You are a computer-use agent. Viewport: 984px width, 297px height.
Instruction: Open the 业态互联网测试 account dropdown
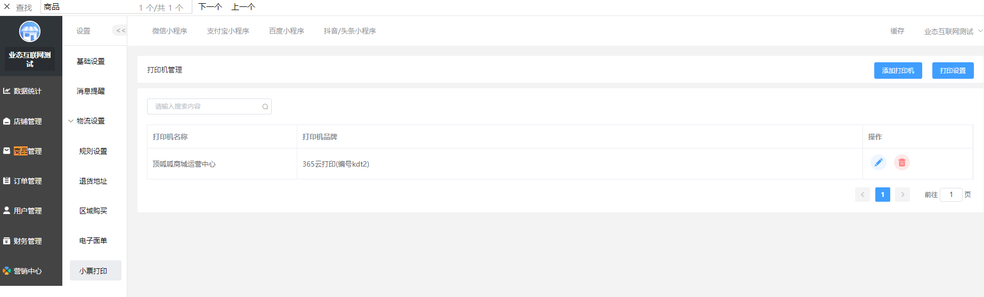[x=953, y=31]
